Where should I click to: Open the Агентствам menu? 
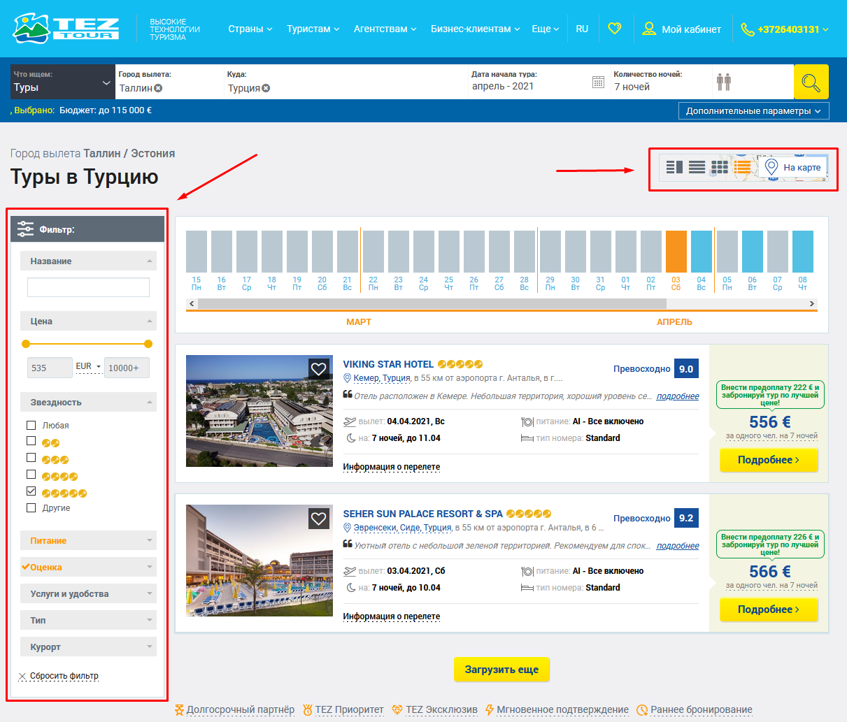tap(385, 29)
